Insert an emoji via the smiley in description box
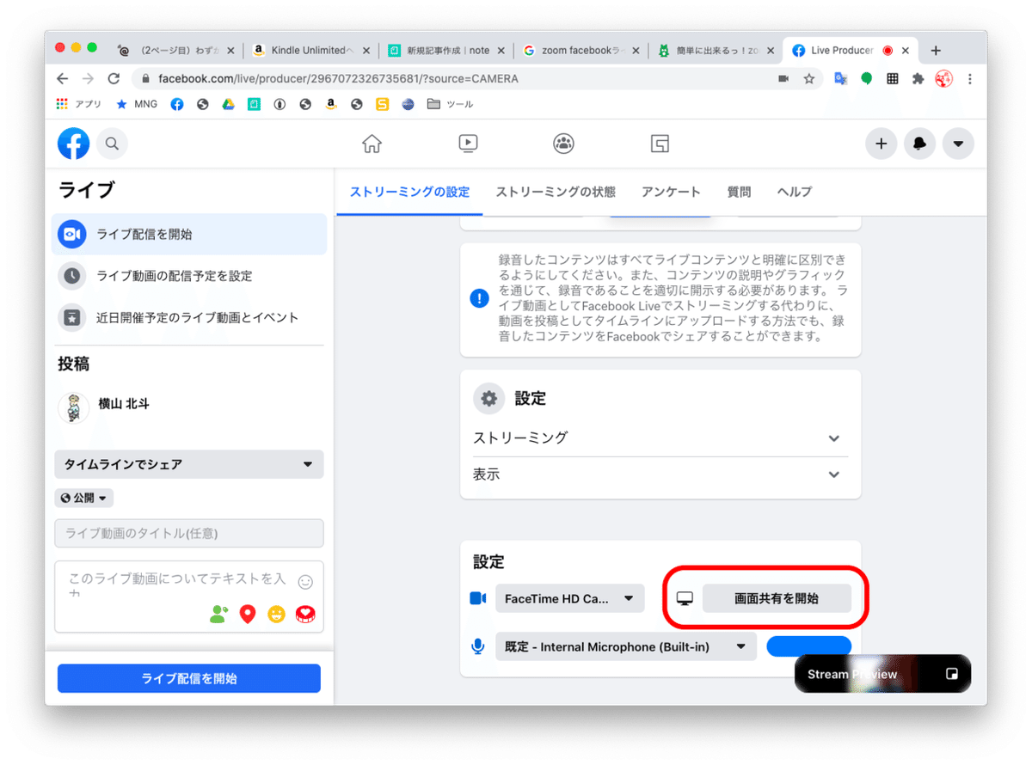1032x765 pixels. pos(305,582)
